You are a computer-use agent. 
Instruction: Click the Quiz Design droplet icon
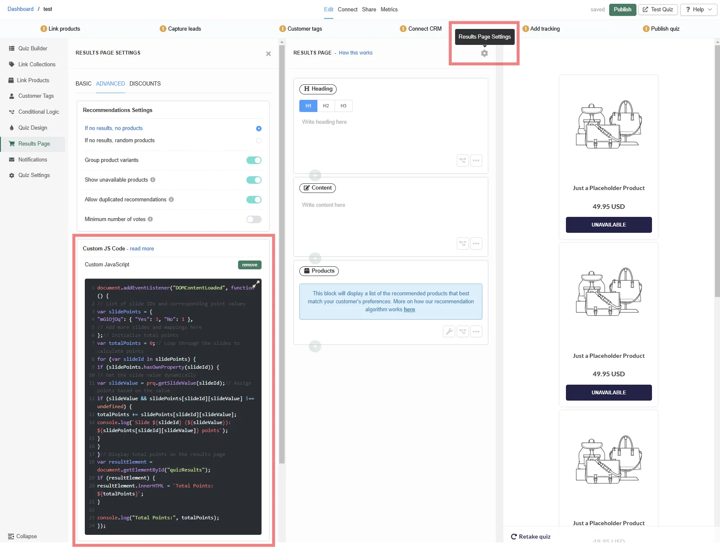(12, 128)
